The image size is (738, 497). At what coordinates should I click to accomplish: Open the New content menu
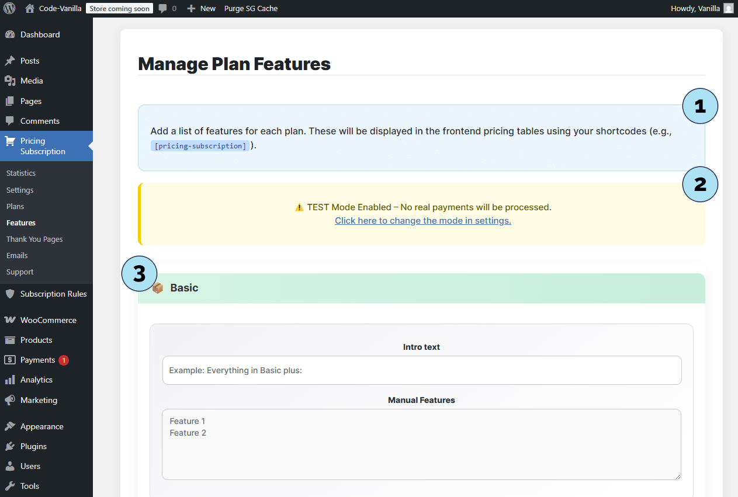pos(201,8)
